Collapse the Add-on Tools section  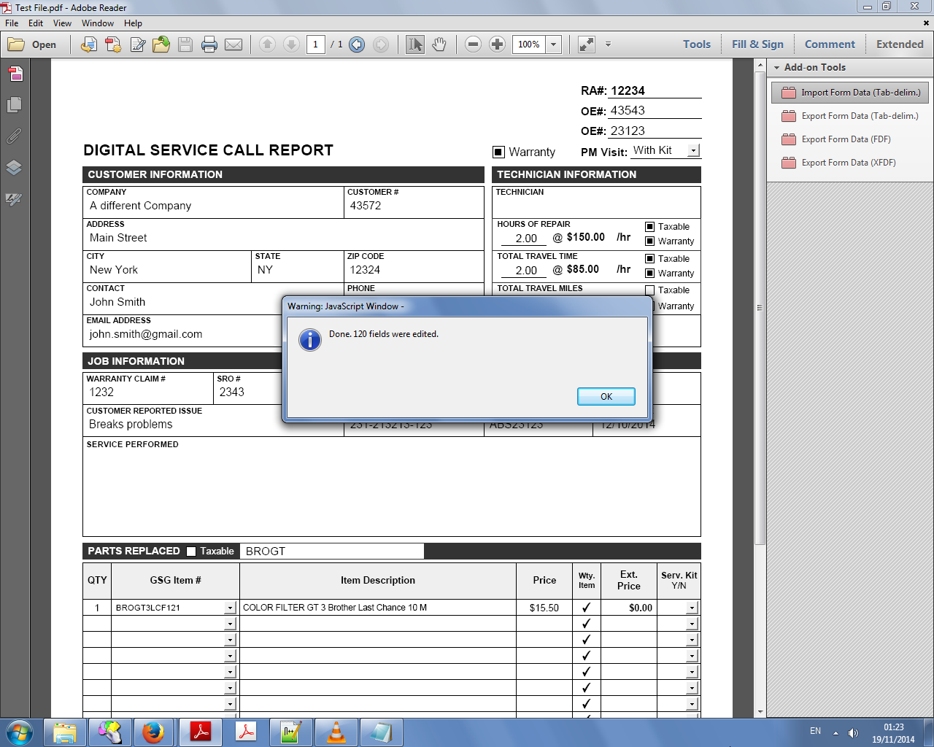tap(777, 68)
